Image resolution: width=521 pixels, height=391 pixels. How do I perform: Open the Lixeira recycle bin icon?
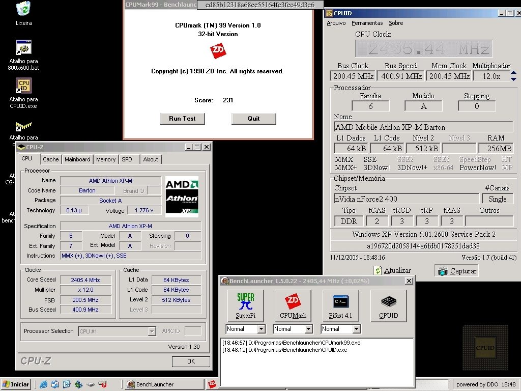[x=23, y=9]
